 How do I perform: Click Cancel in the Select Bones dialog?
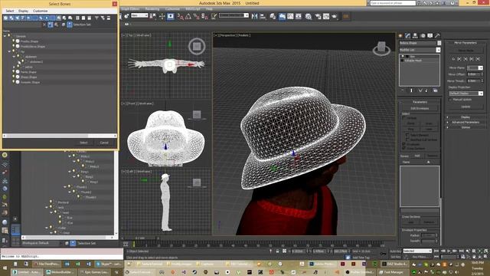tap(104, 143)
